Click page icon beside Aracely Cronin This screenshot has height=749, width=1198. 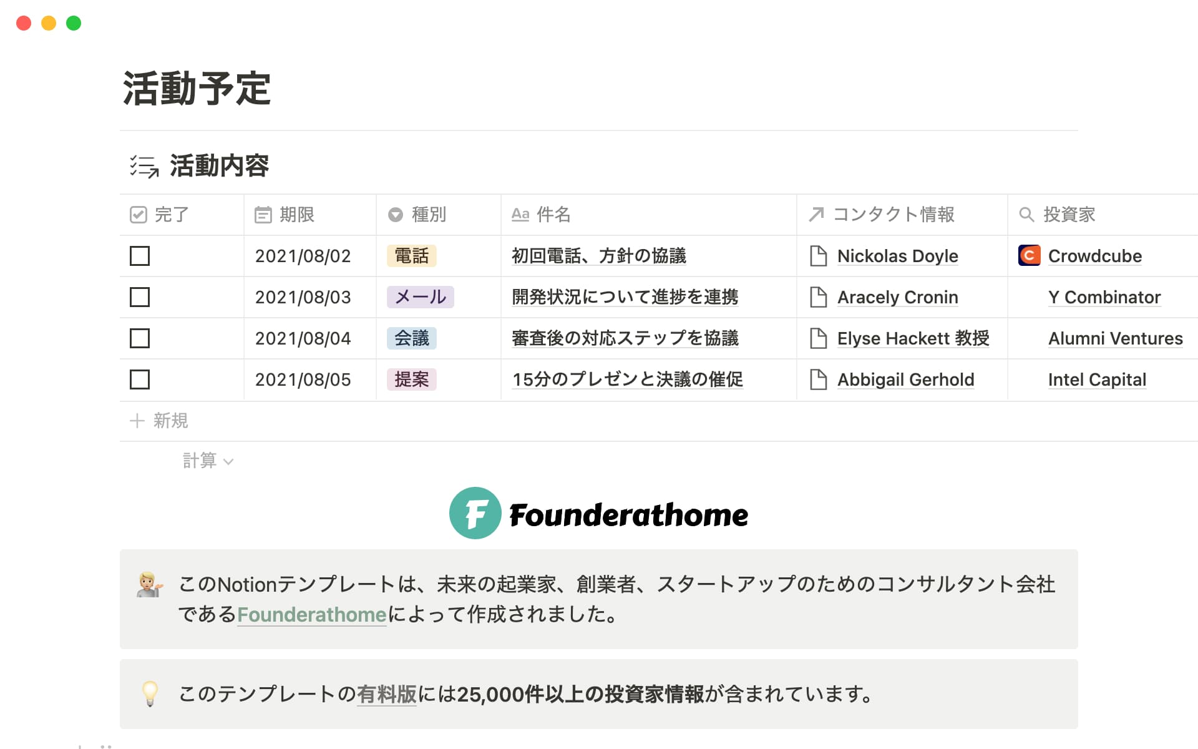click(818, 297)
